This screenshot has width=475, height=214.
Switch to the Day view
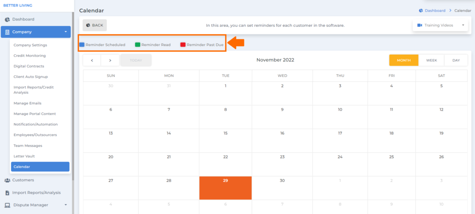pos(456,60)
